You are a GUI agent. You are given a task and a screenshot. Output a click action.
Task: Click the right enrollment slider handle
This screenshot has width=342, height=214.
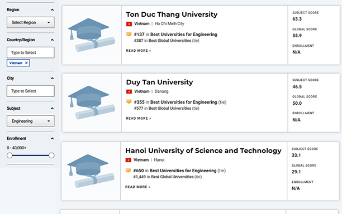click(51, 155)
